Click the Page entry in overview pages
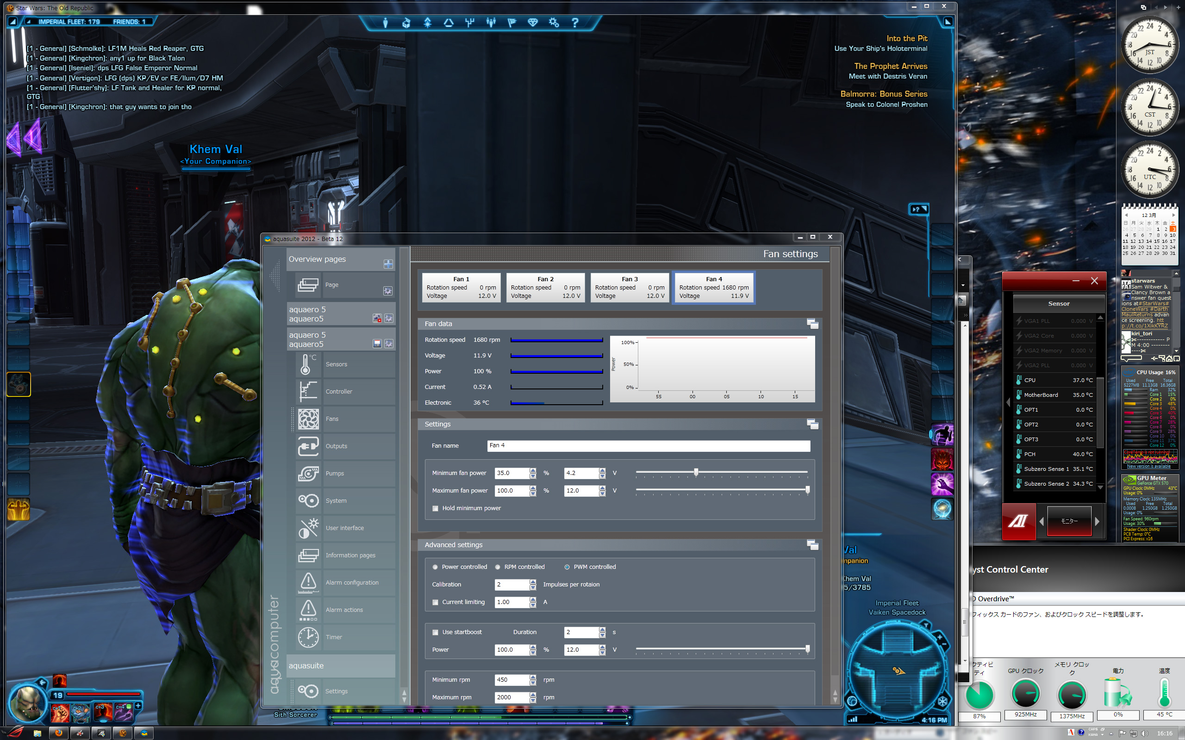The image size is (1185, 740). point(345,285)
